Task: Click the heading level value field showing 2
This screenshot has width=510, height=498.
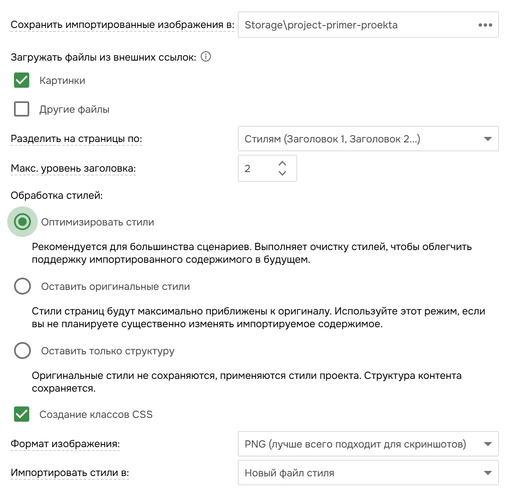Action: tap(254, 168)
